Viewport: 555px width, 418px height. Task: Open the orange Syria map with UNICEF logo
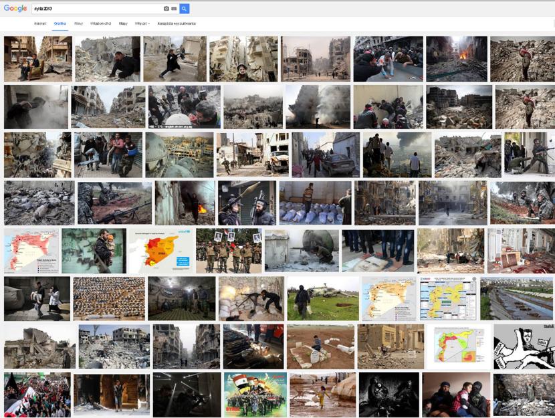tap(160, 251)
